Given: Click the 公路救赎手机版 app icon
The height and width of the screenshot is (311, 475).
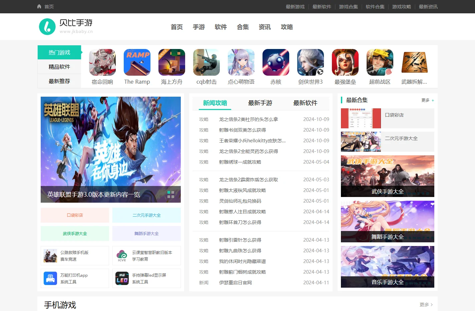Looking at the screenshot, I should [50, 256].
